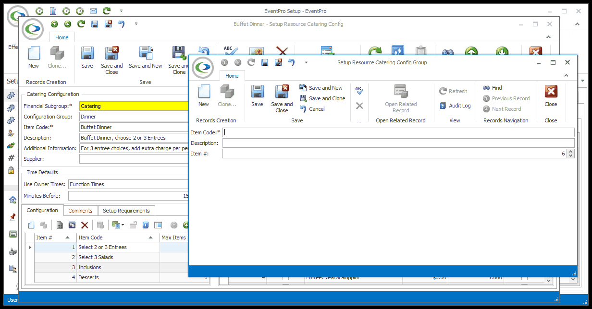
Task: Choose Save and New in Config Group ribbon
Action: [x=321, y=88]
